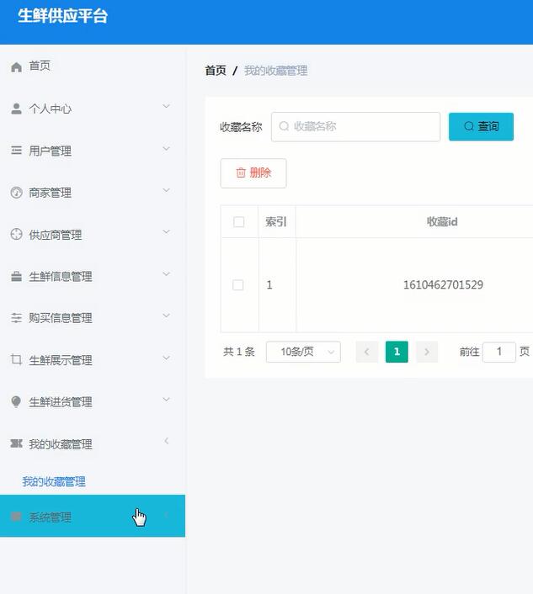This screenshot has width=533, height=594.
Task: Expand 个人中心 with its chevron
Action: (166, 106)
